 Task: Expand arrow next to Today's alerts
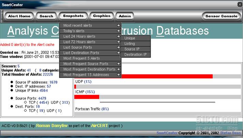pos(118,31)
